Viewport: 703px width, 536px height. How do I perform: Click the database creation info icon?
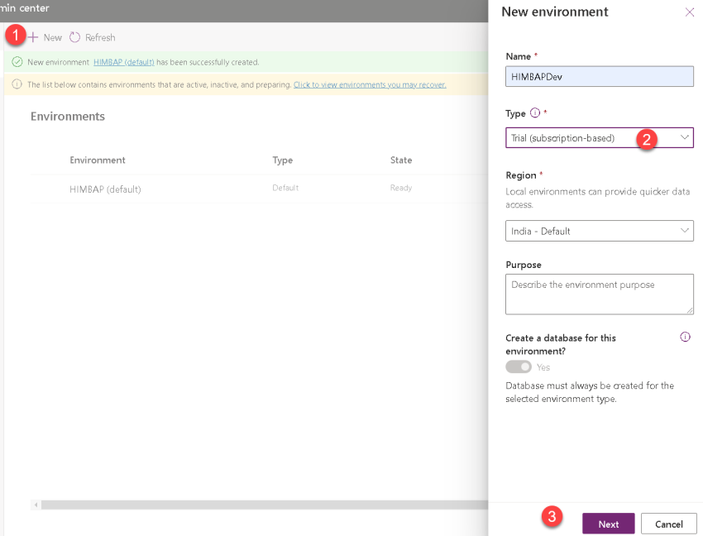(685, 337)
